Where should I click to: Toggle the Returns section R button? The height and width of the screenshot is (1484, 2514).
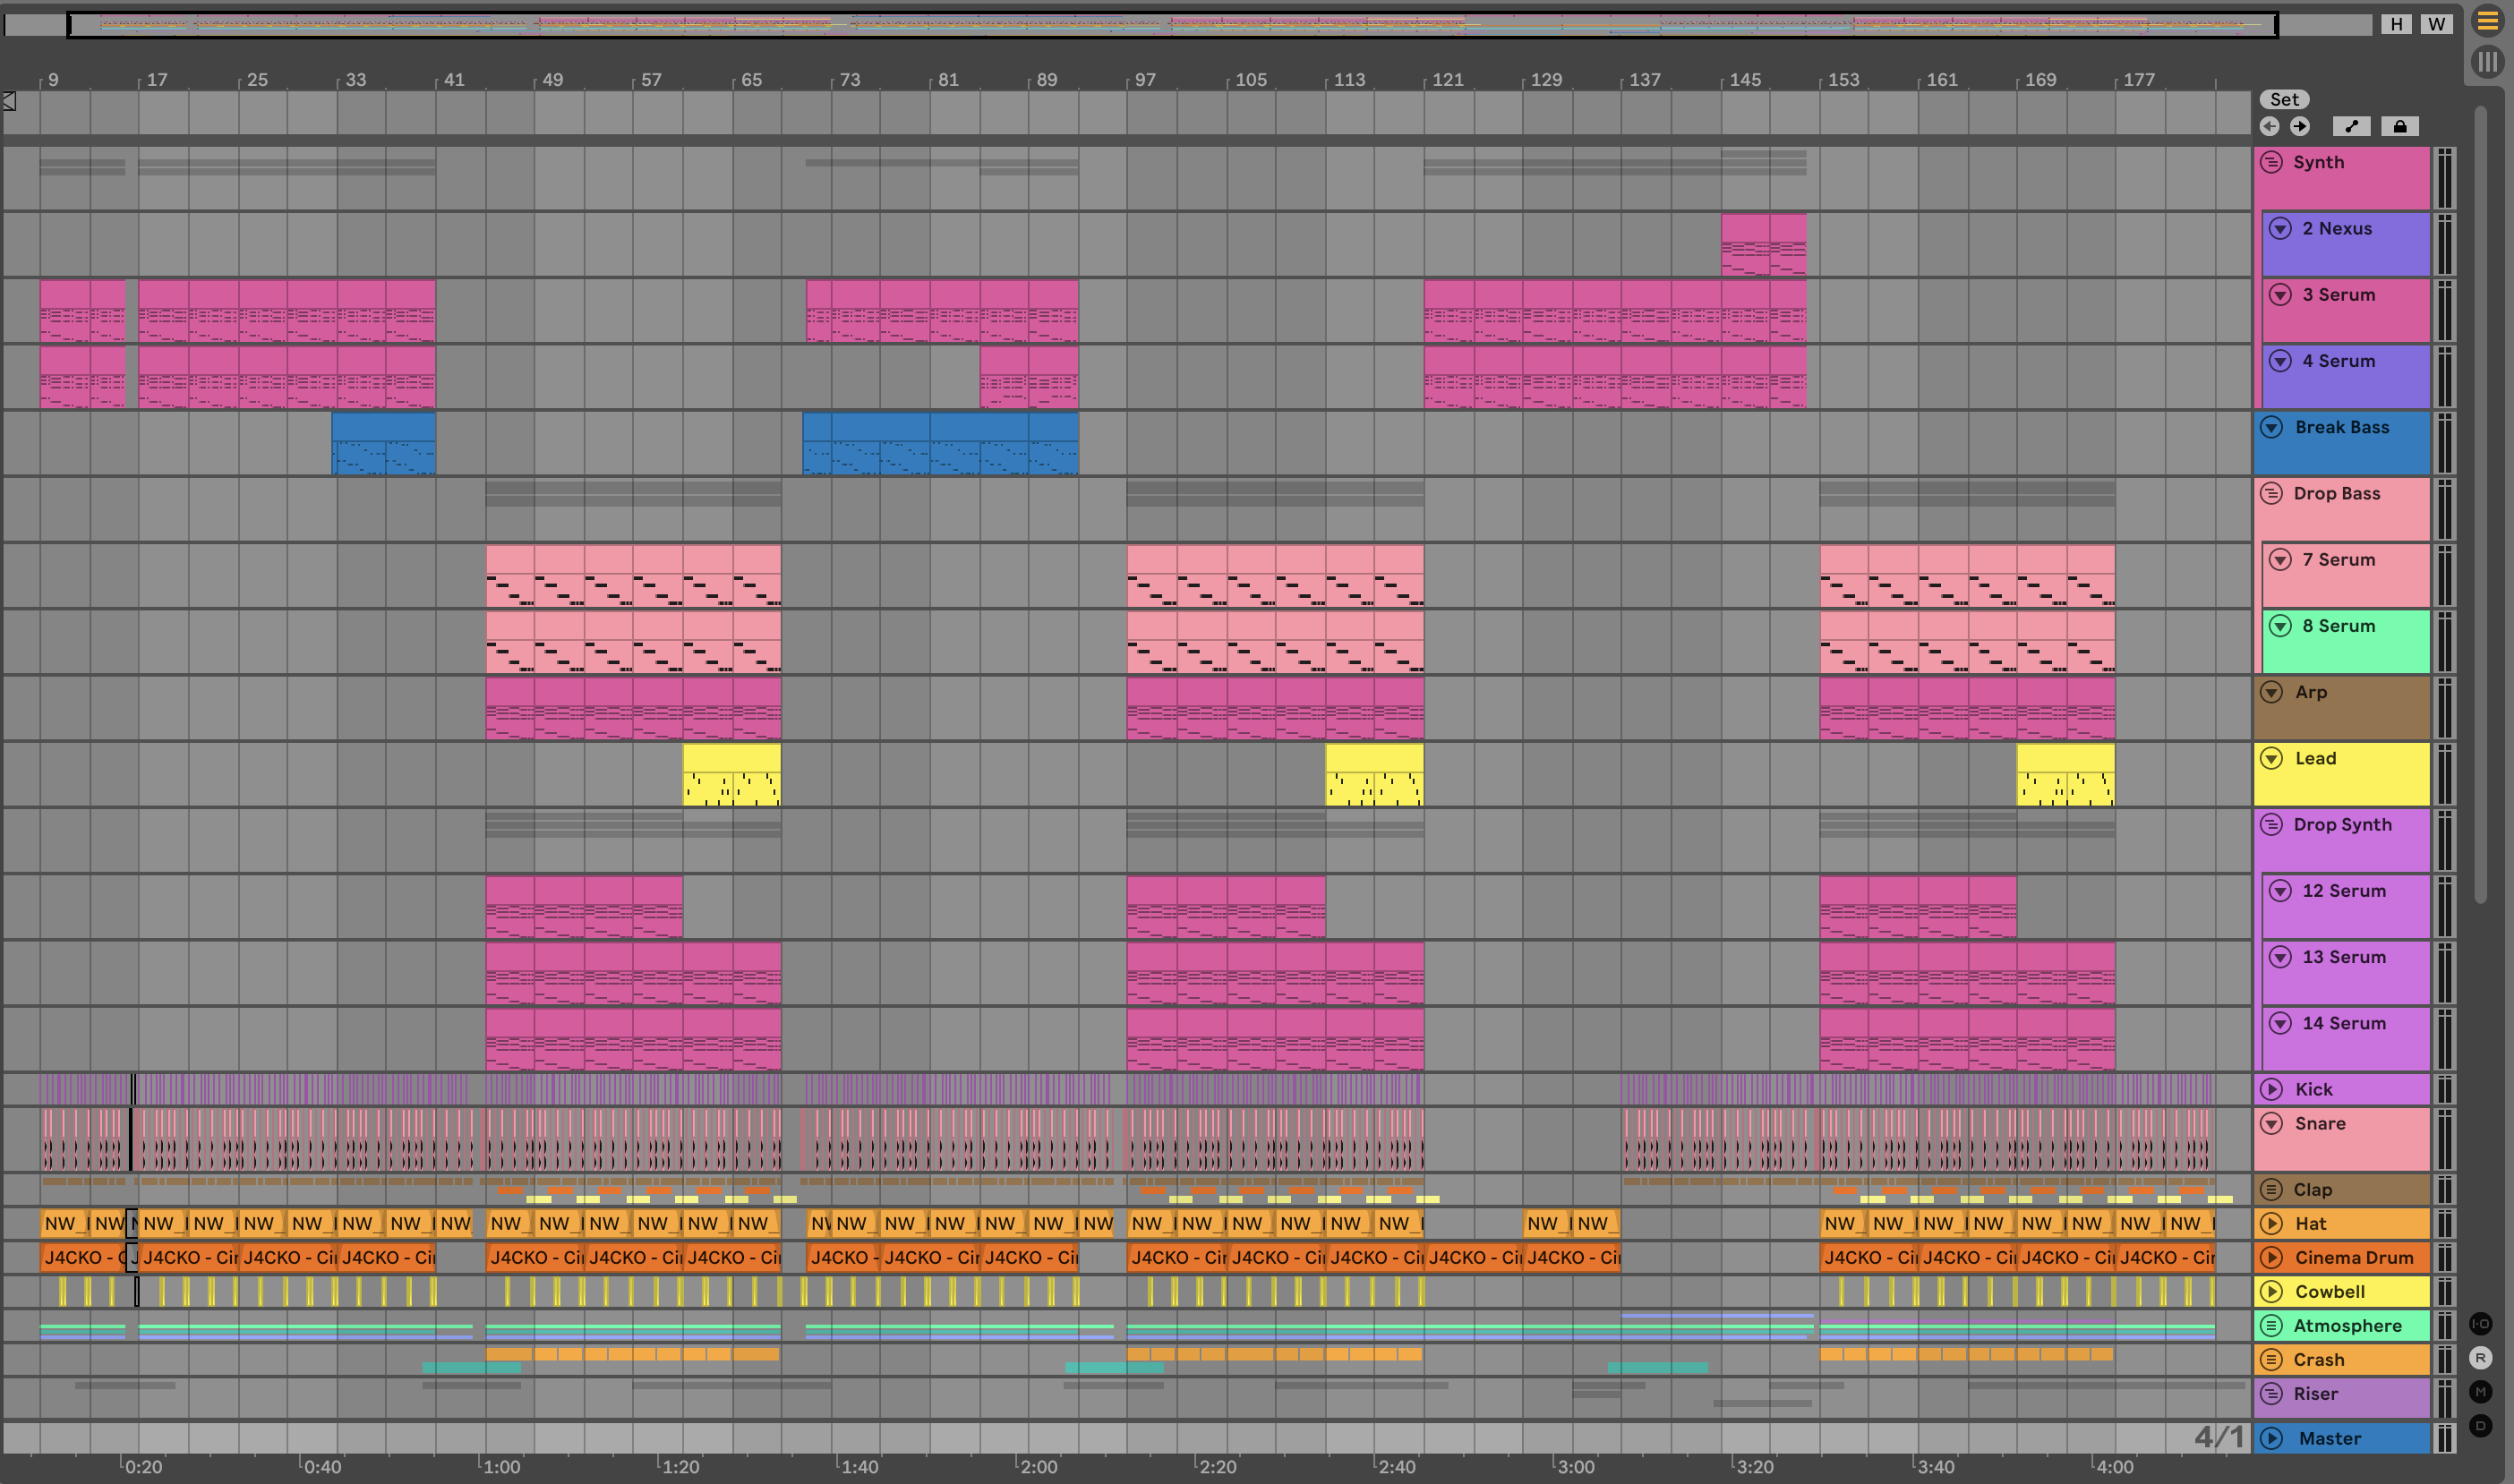[2480, 1358]
